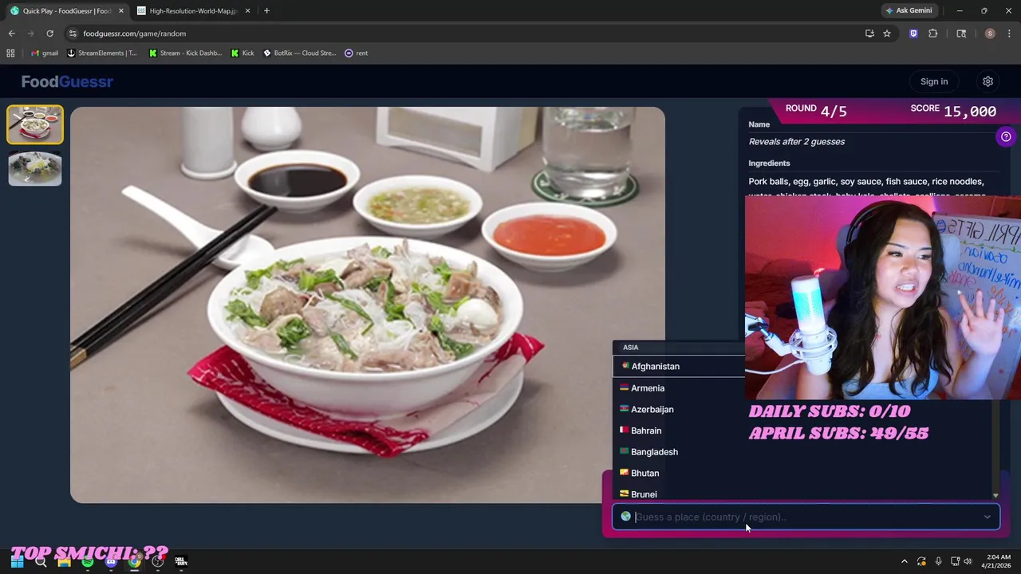Switch to the High-Resolution-World-Map tab

[x=194, y=10]
